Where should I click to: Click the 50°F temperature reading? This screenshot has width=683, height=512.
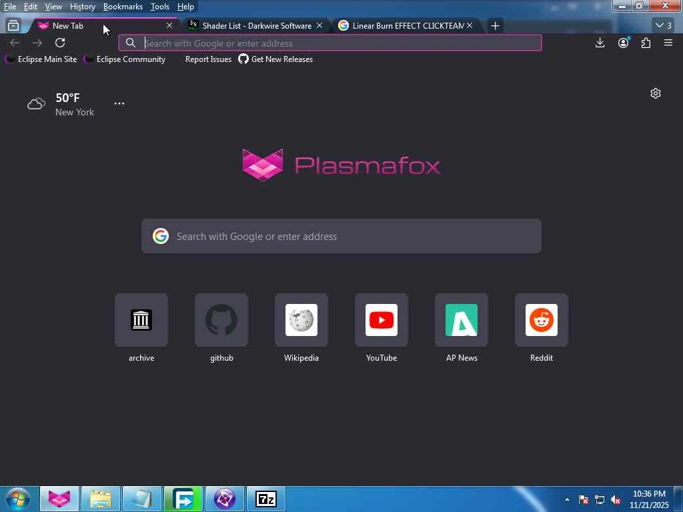pos(67,98)
